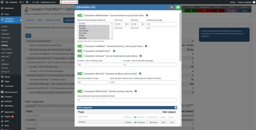Toggle Campation MailSchedule switch
This screenshot has height=130, width=256.
[x=80, y=15]
